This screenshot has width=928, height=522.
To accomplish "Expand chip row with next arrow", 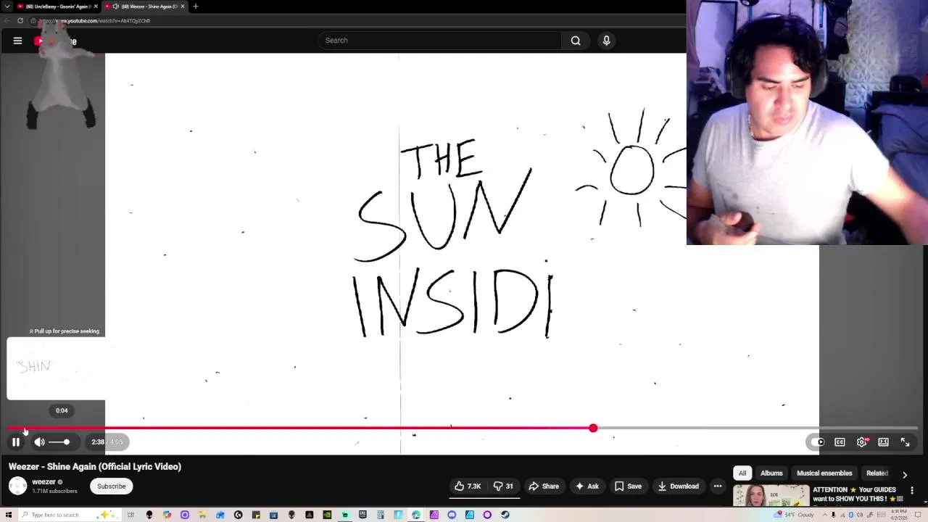I will click(905, 474).
